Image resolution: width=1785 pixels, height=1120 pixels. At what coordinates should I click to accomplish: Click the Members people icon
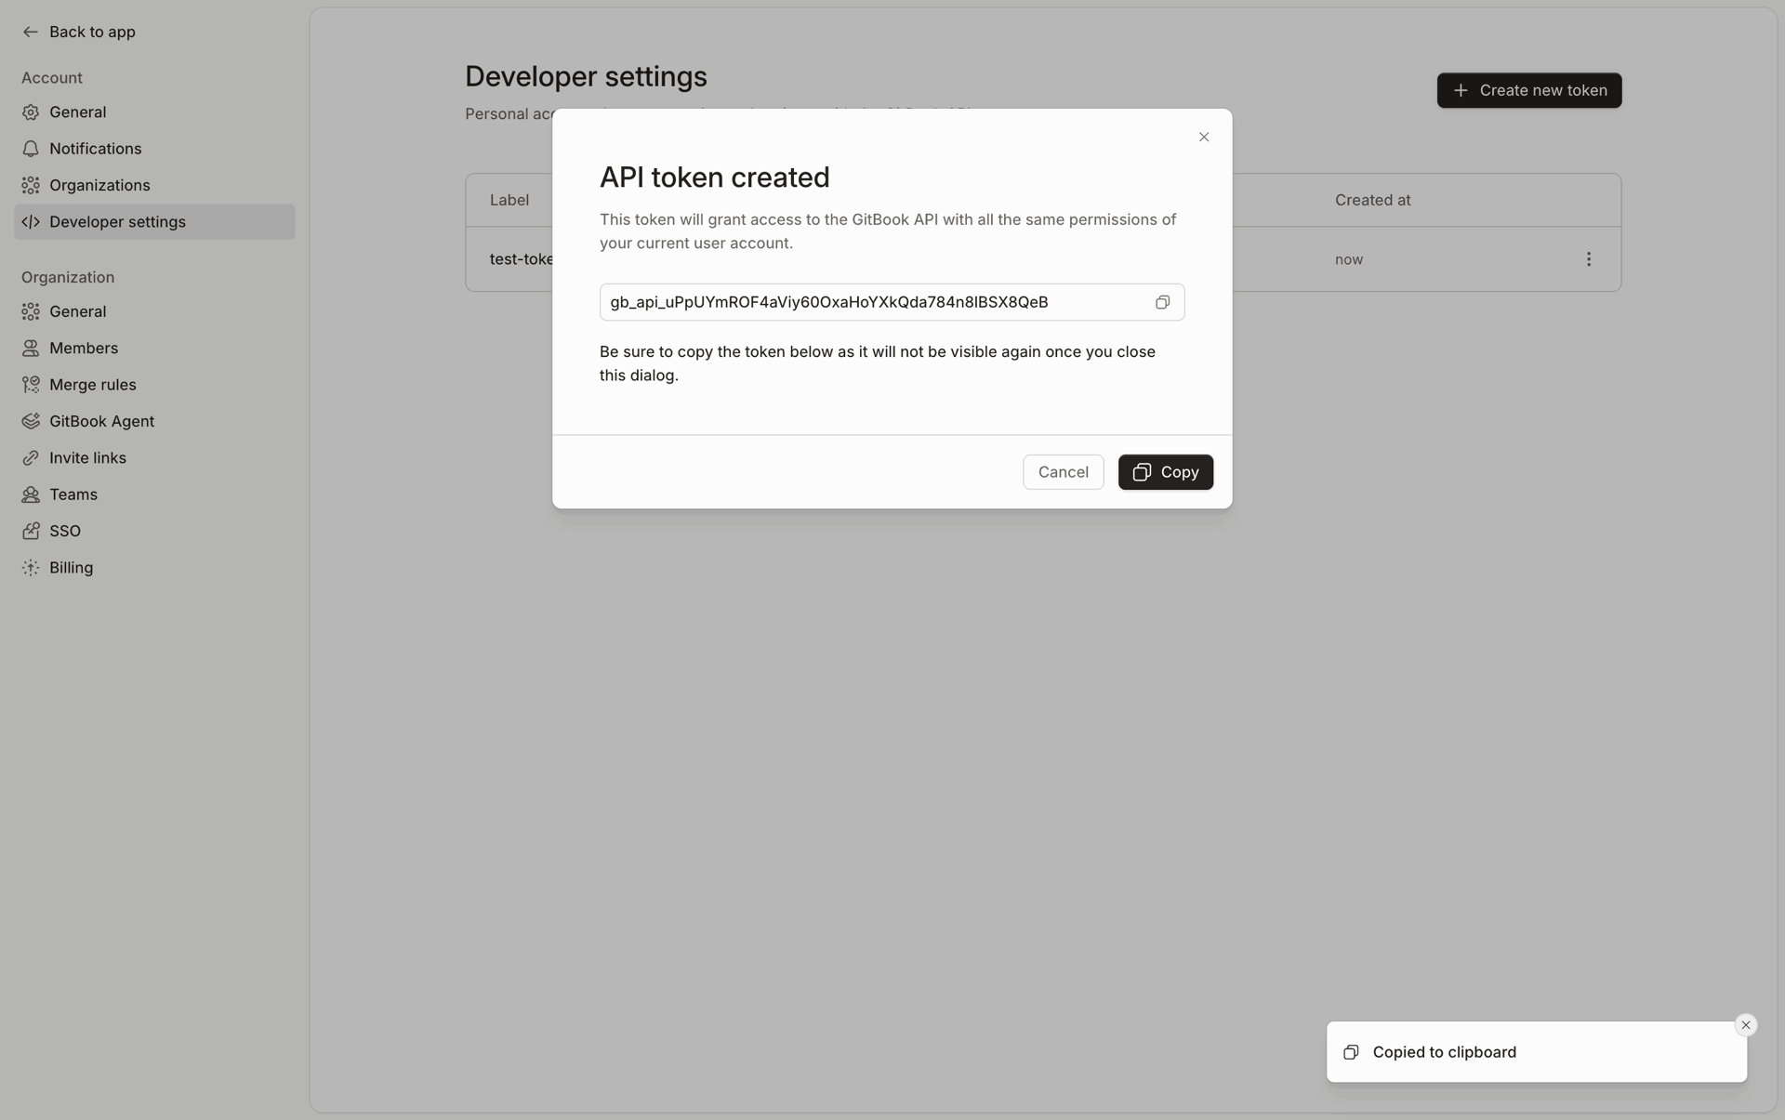point(31,349)
